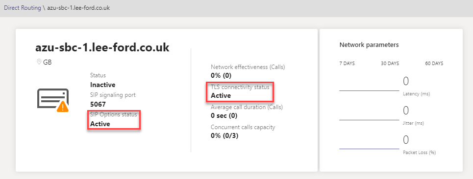Viewport: 473px width, 179px height.
Task: Click the Jitter line chart
Action: pos(369,120)
